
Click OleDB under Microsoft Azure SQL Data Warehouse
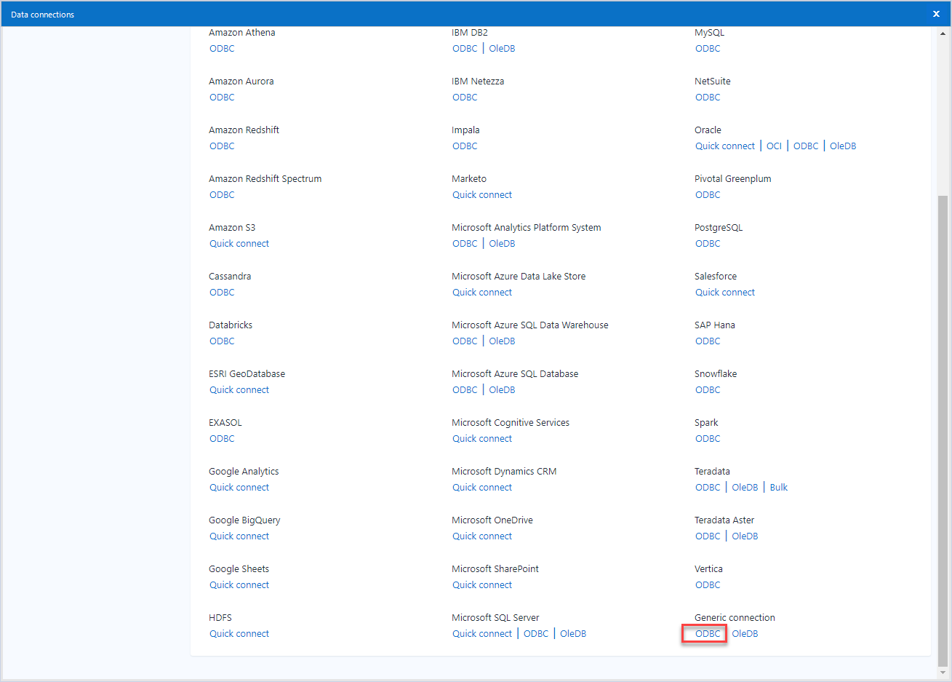(502, 341)
